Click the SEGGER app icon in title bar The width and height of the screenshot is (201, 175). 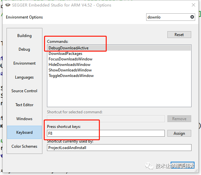[x=8, y=5]
